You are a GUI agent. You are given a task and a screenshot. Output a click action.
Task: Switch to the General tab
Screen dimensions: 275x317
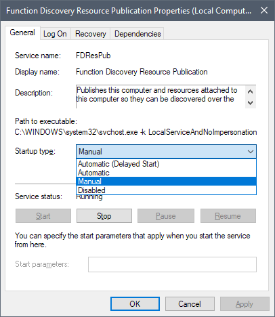click(22, 33)
